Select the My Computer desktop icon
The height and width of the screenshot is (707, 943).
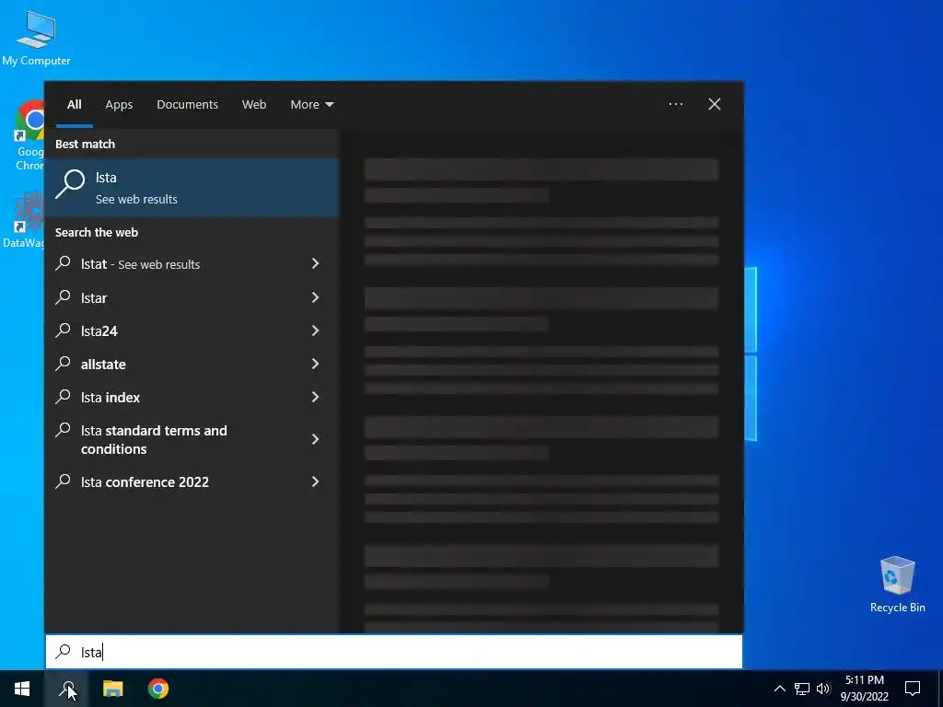[x=36, y=38]
